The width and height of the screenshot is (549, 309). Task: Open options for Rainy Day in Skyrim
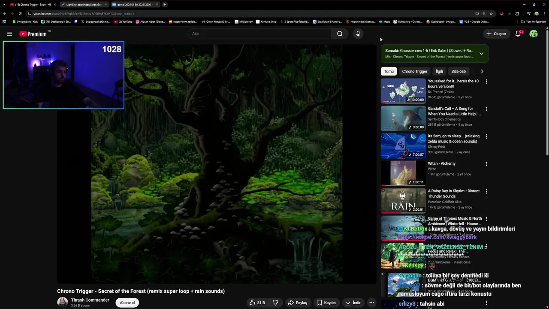coord(486,191)
